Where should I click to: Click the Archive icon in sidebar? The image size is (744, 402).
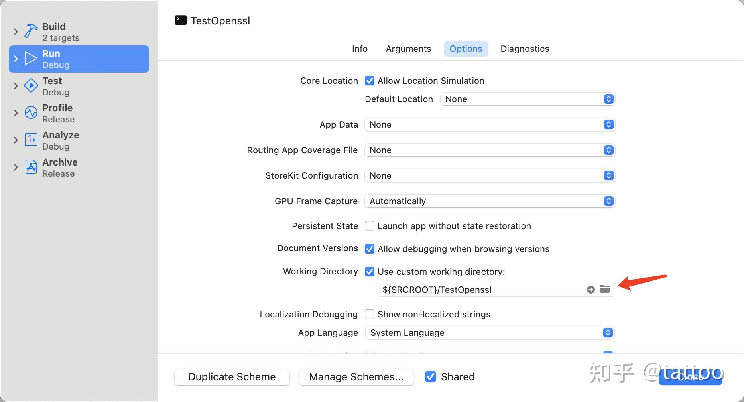(31, 167)
